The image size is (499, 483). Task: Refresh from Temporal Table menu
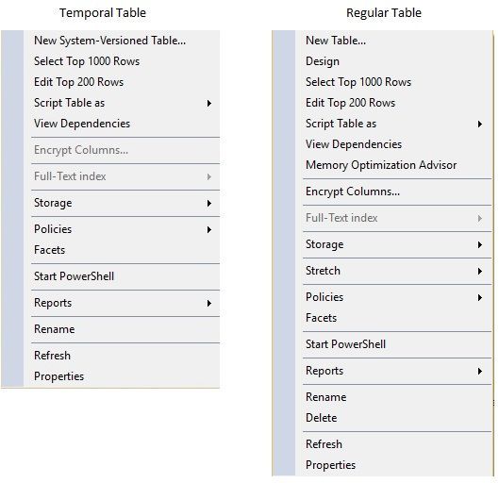coord(123,356)
